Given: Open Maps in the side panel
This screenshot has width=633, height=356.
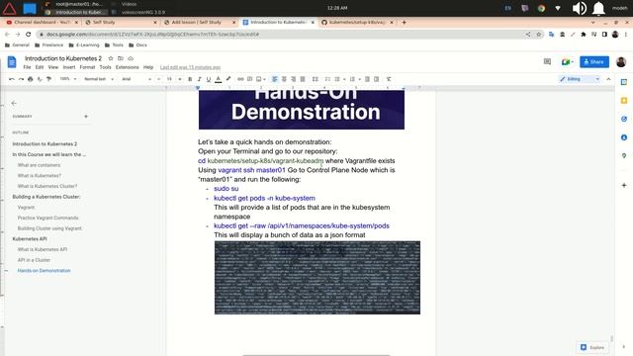Looking at the screenshot, I should 624,156.
